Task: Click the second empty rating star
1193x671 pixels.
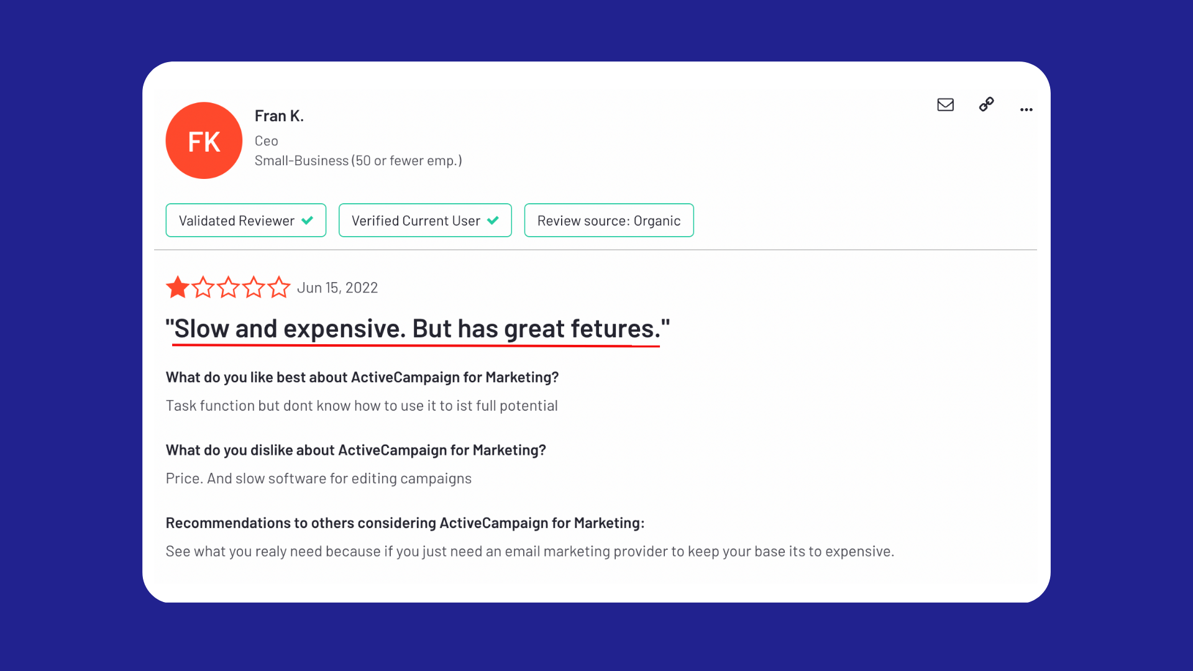Action: pyautogui.click(x=203, y=287)
